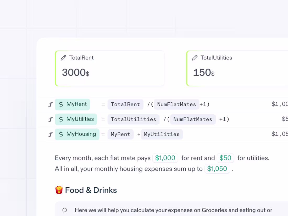Click the function icon on MyHousing row
This screenshot has height=216, width=288.
click(x=50, y=135)
